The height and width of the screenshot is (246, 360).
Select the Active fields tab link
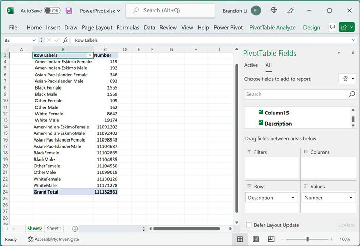click(251, 65)
